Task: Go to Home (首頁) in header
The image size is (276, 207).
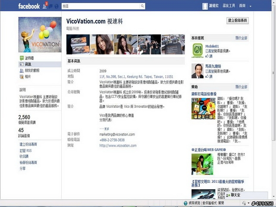Action: pyautogui.click(x=242, y=6)
